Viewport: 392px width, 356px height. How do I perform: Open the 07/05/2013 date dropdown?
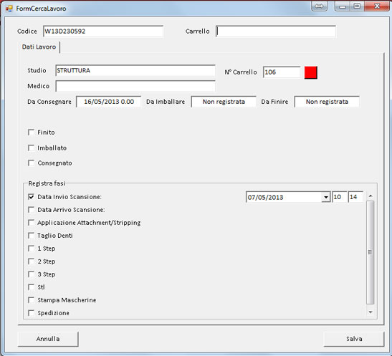click(x=326, y=198)
